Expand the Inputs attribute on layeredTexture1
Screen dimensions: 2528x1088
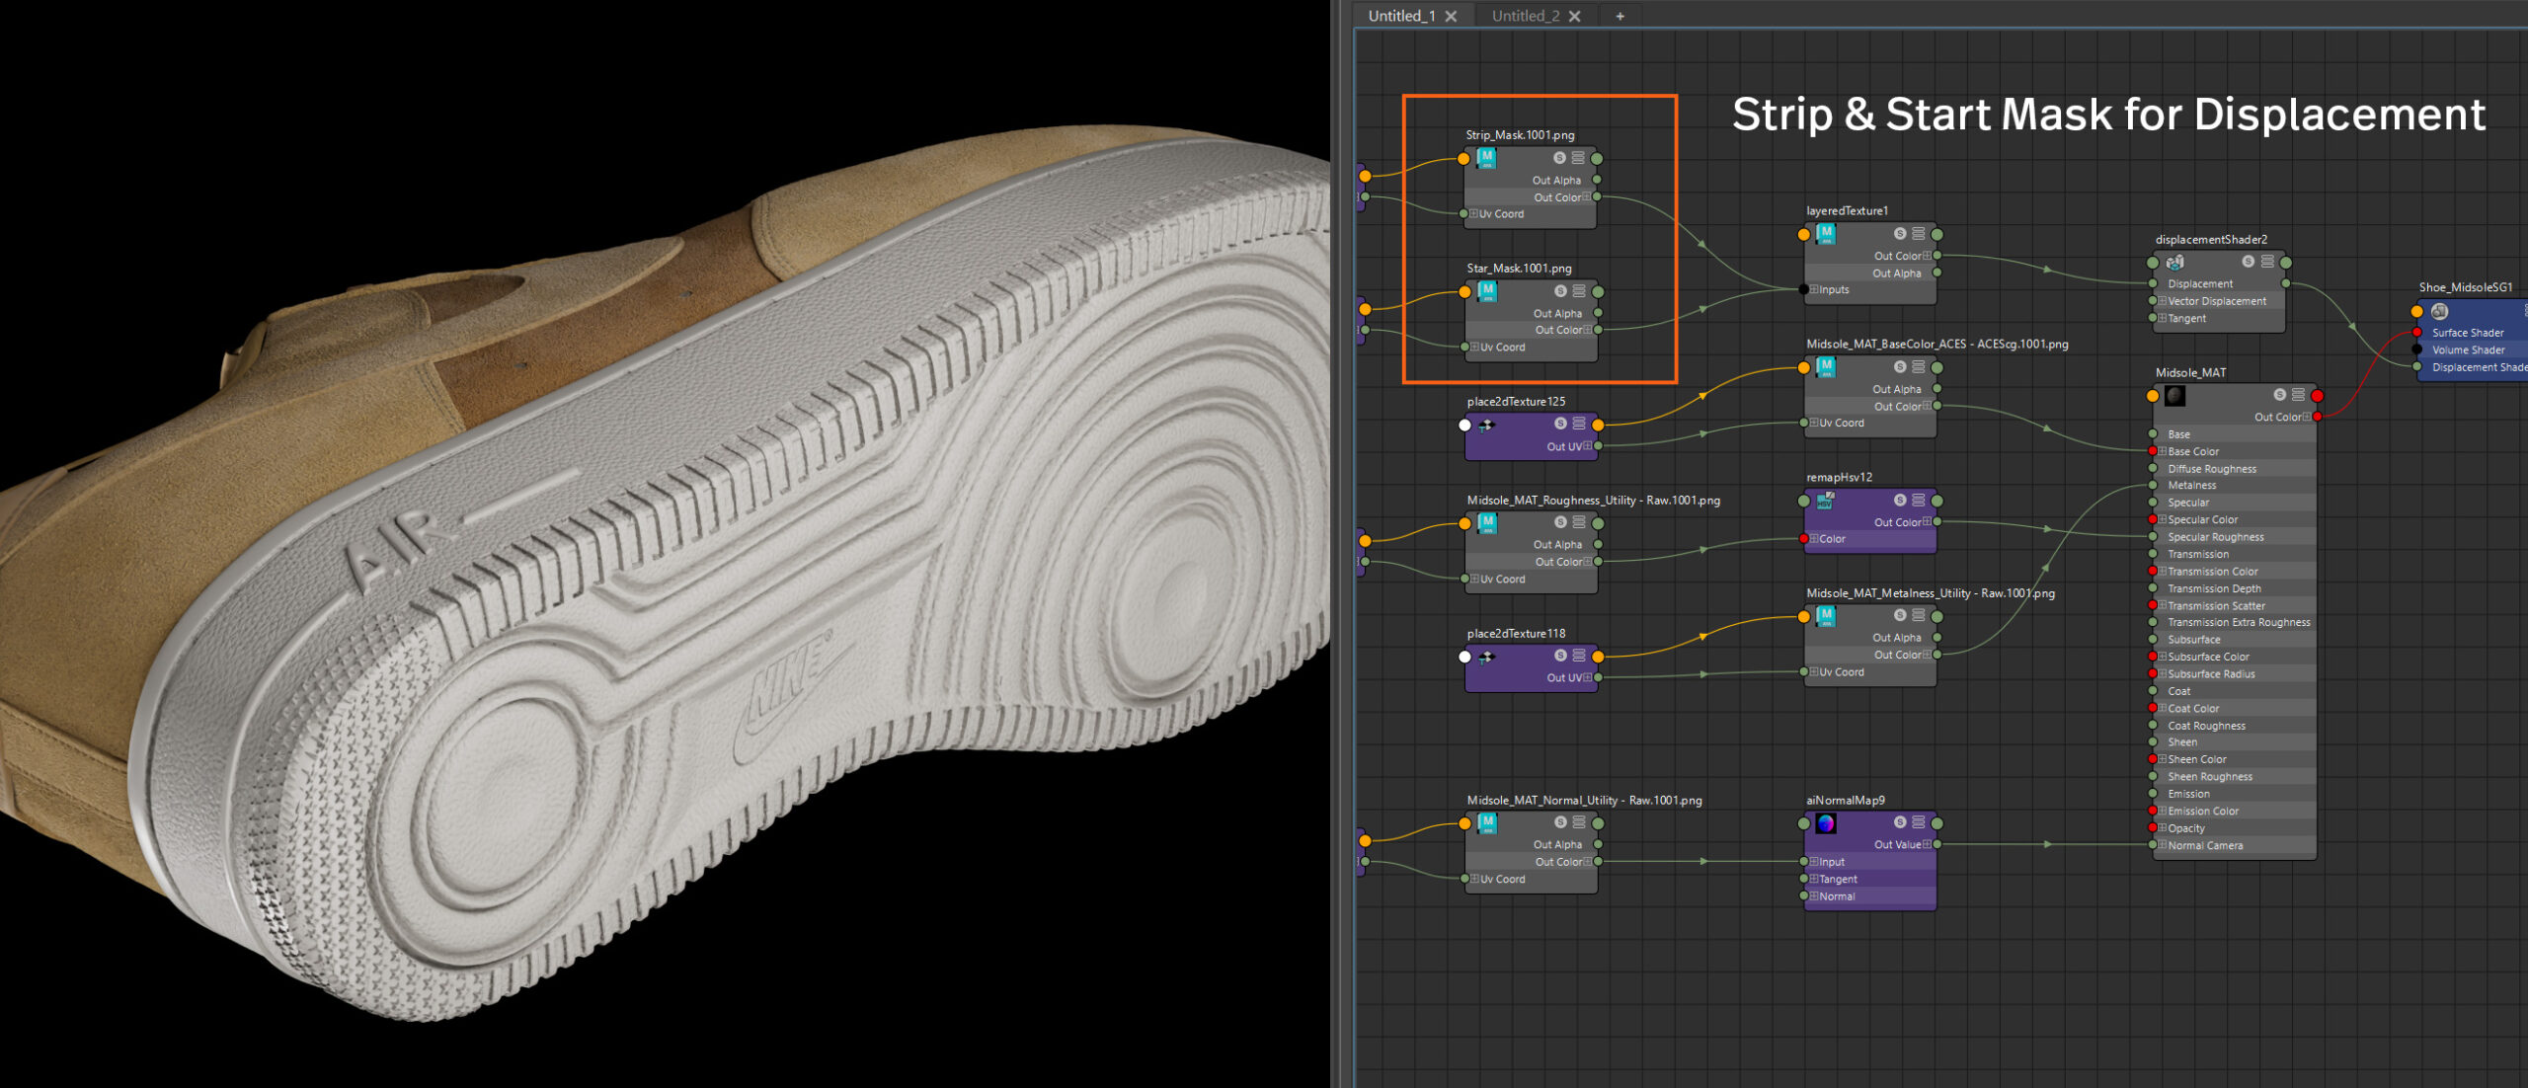(x=1813, y=289)
